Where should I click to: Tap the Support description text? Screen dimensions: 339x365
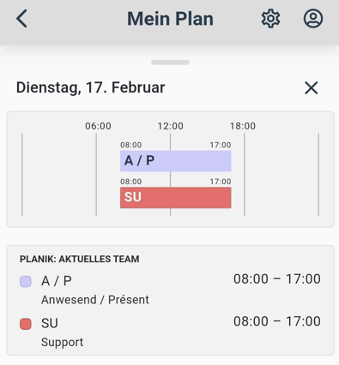[x=62, y=342]
